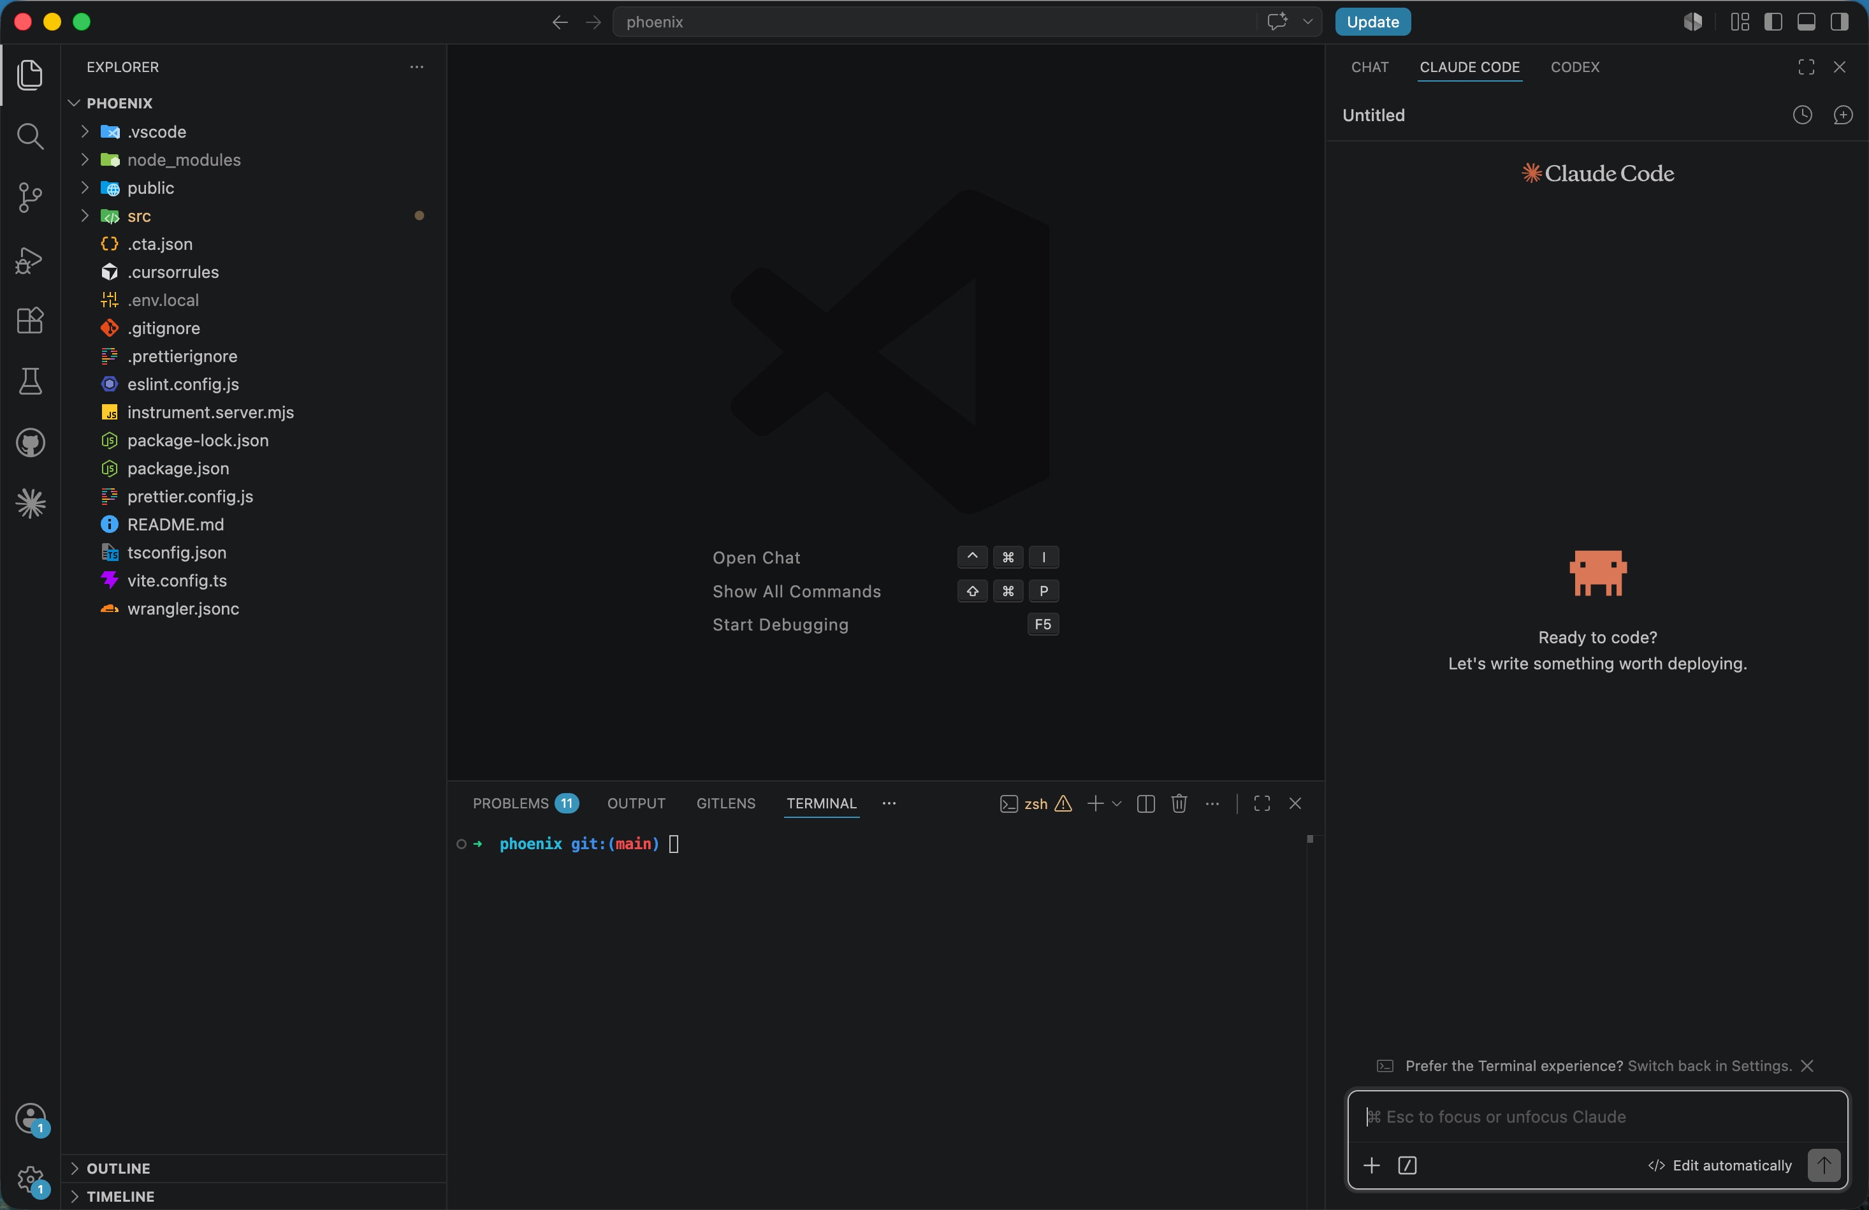Open the chat dropdown arrow in title bar
1869x1210 pixels.
click(1307, 21)
